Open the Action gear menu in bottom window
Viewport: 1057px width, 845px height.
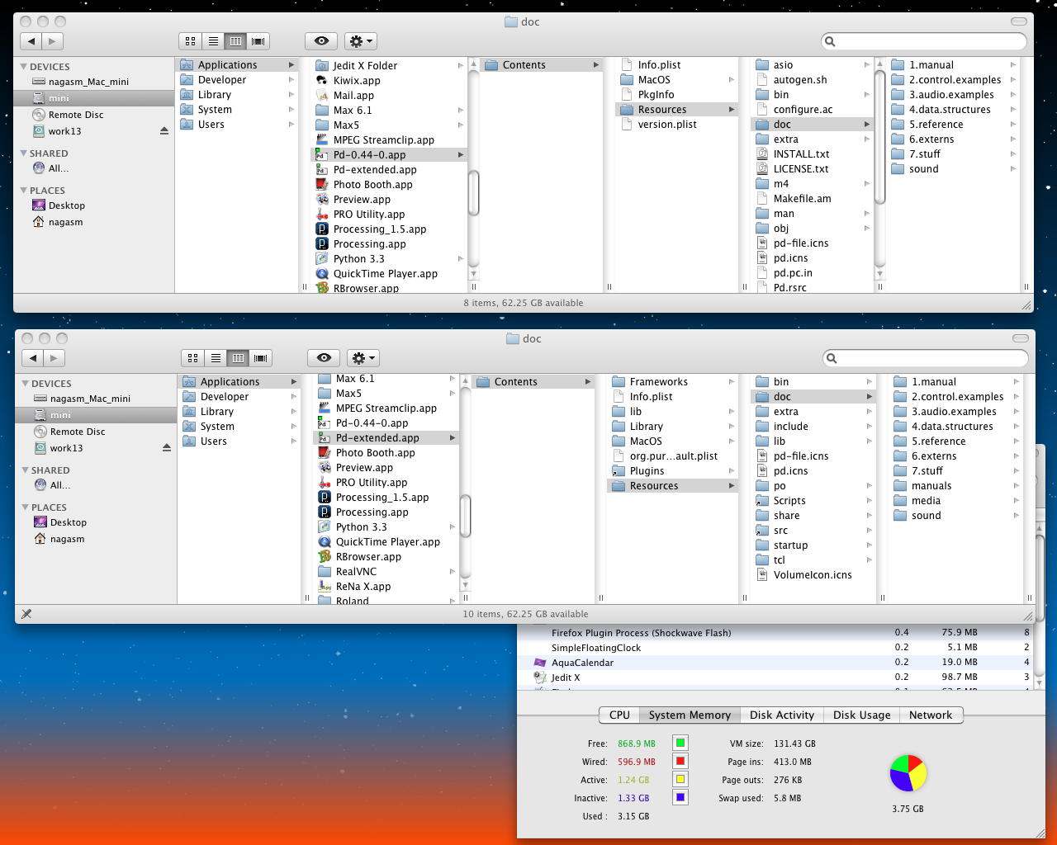pyautogui.click(x=363, y=357)
